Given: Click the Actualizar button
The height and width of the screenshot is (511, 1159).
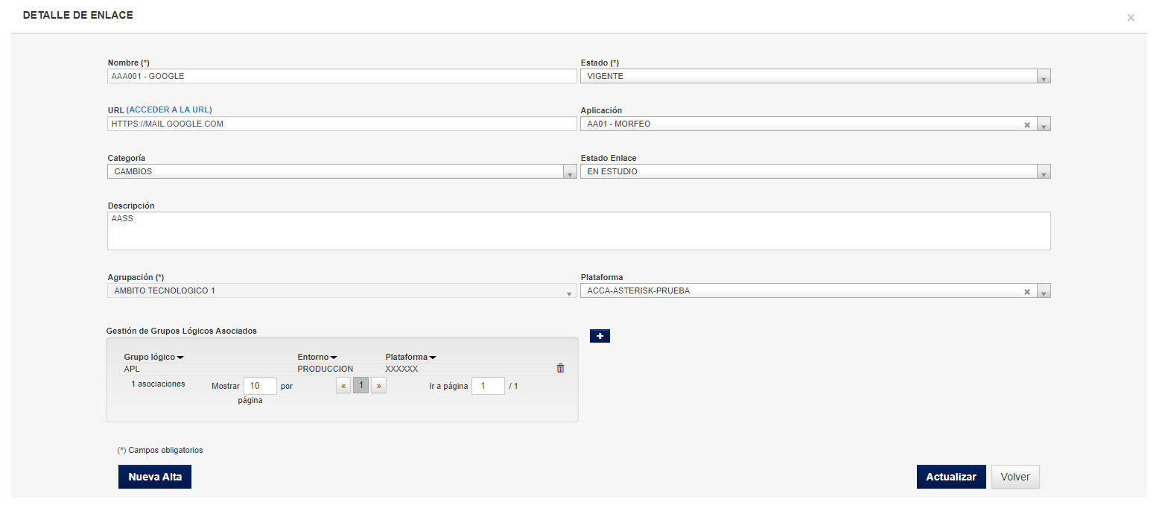Looking at the screenshot, I should tap(951, 477).
